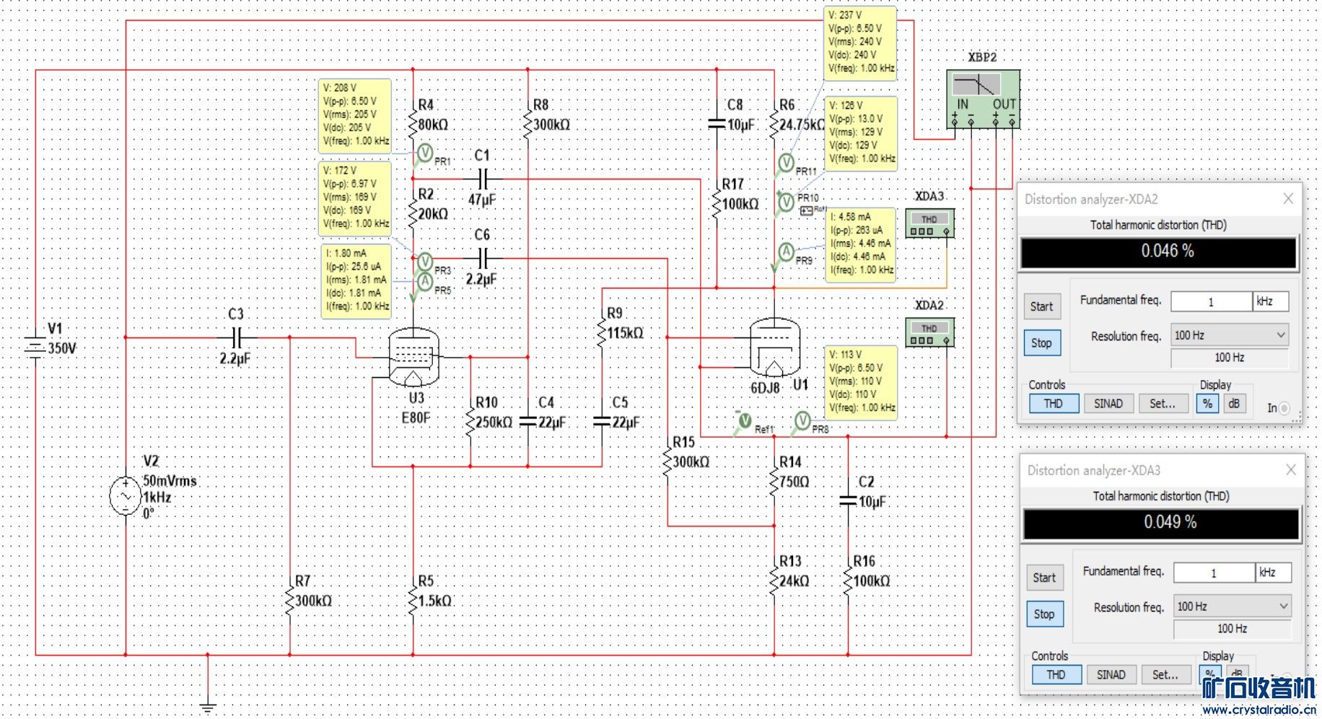
Task: Enable THD mode in XDA2 analyzer
Action: 1054,404
